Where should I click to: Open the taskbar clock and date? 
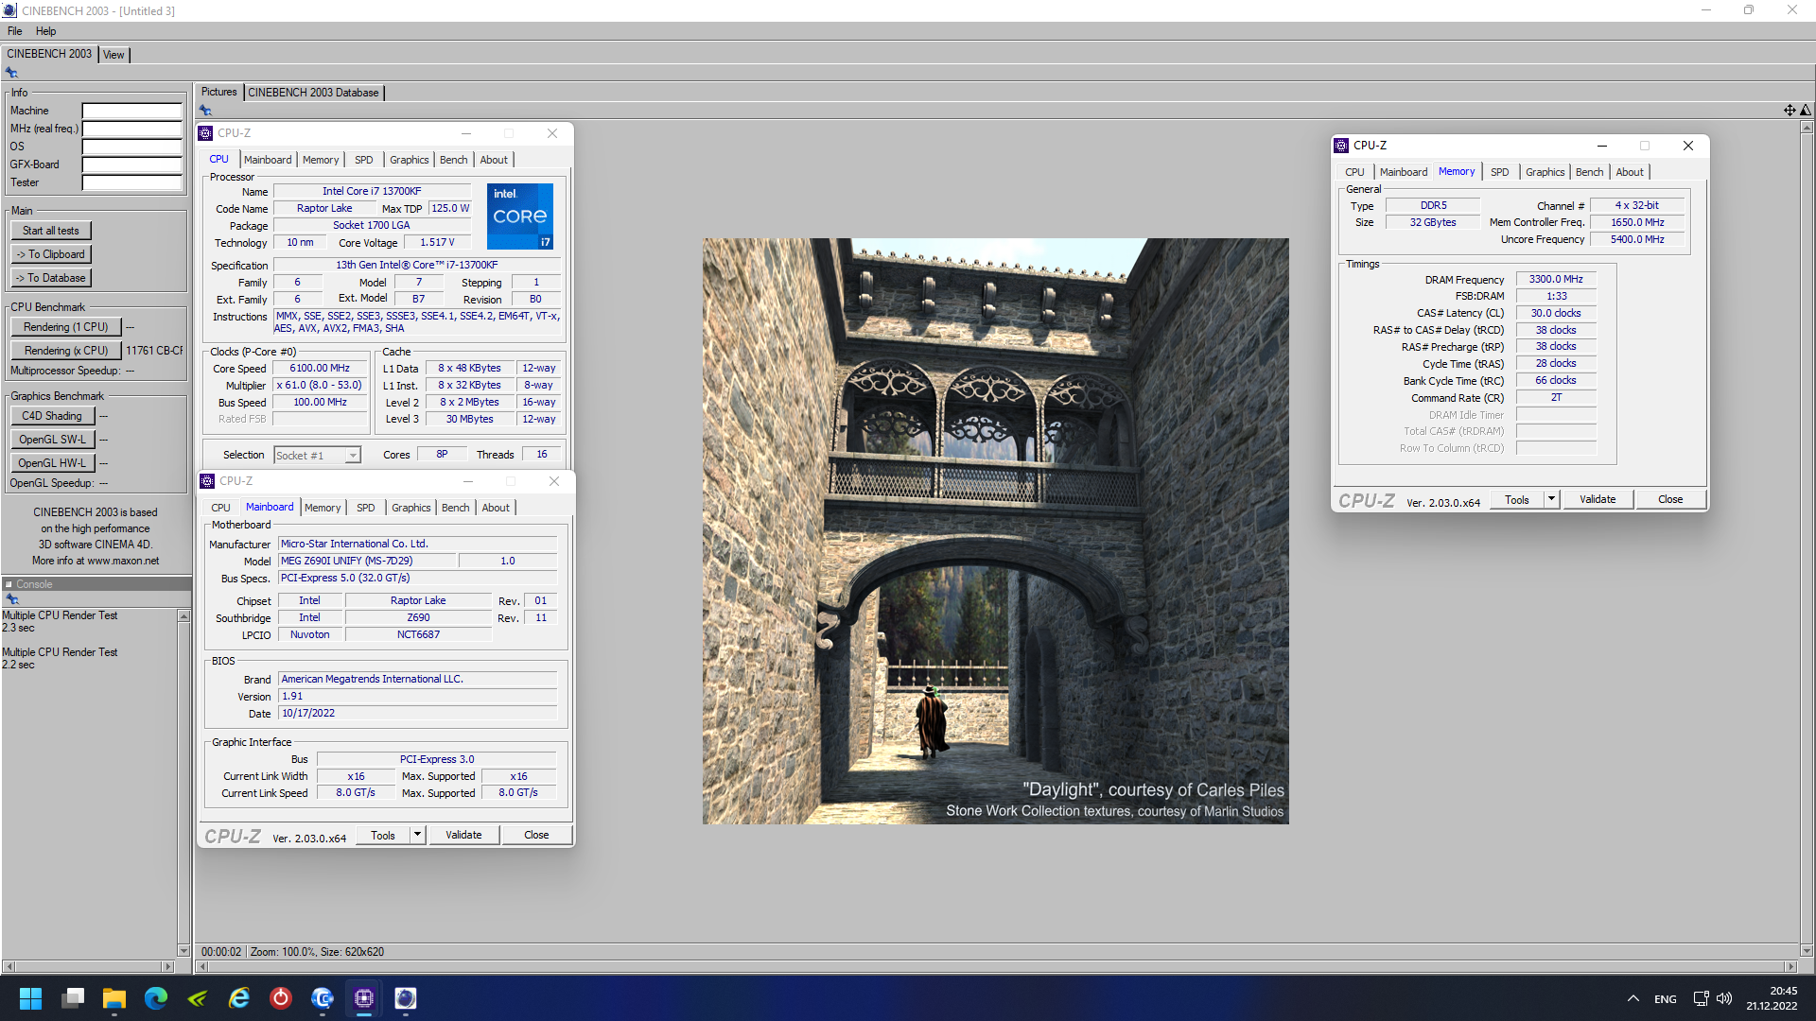[1771, 998]
